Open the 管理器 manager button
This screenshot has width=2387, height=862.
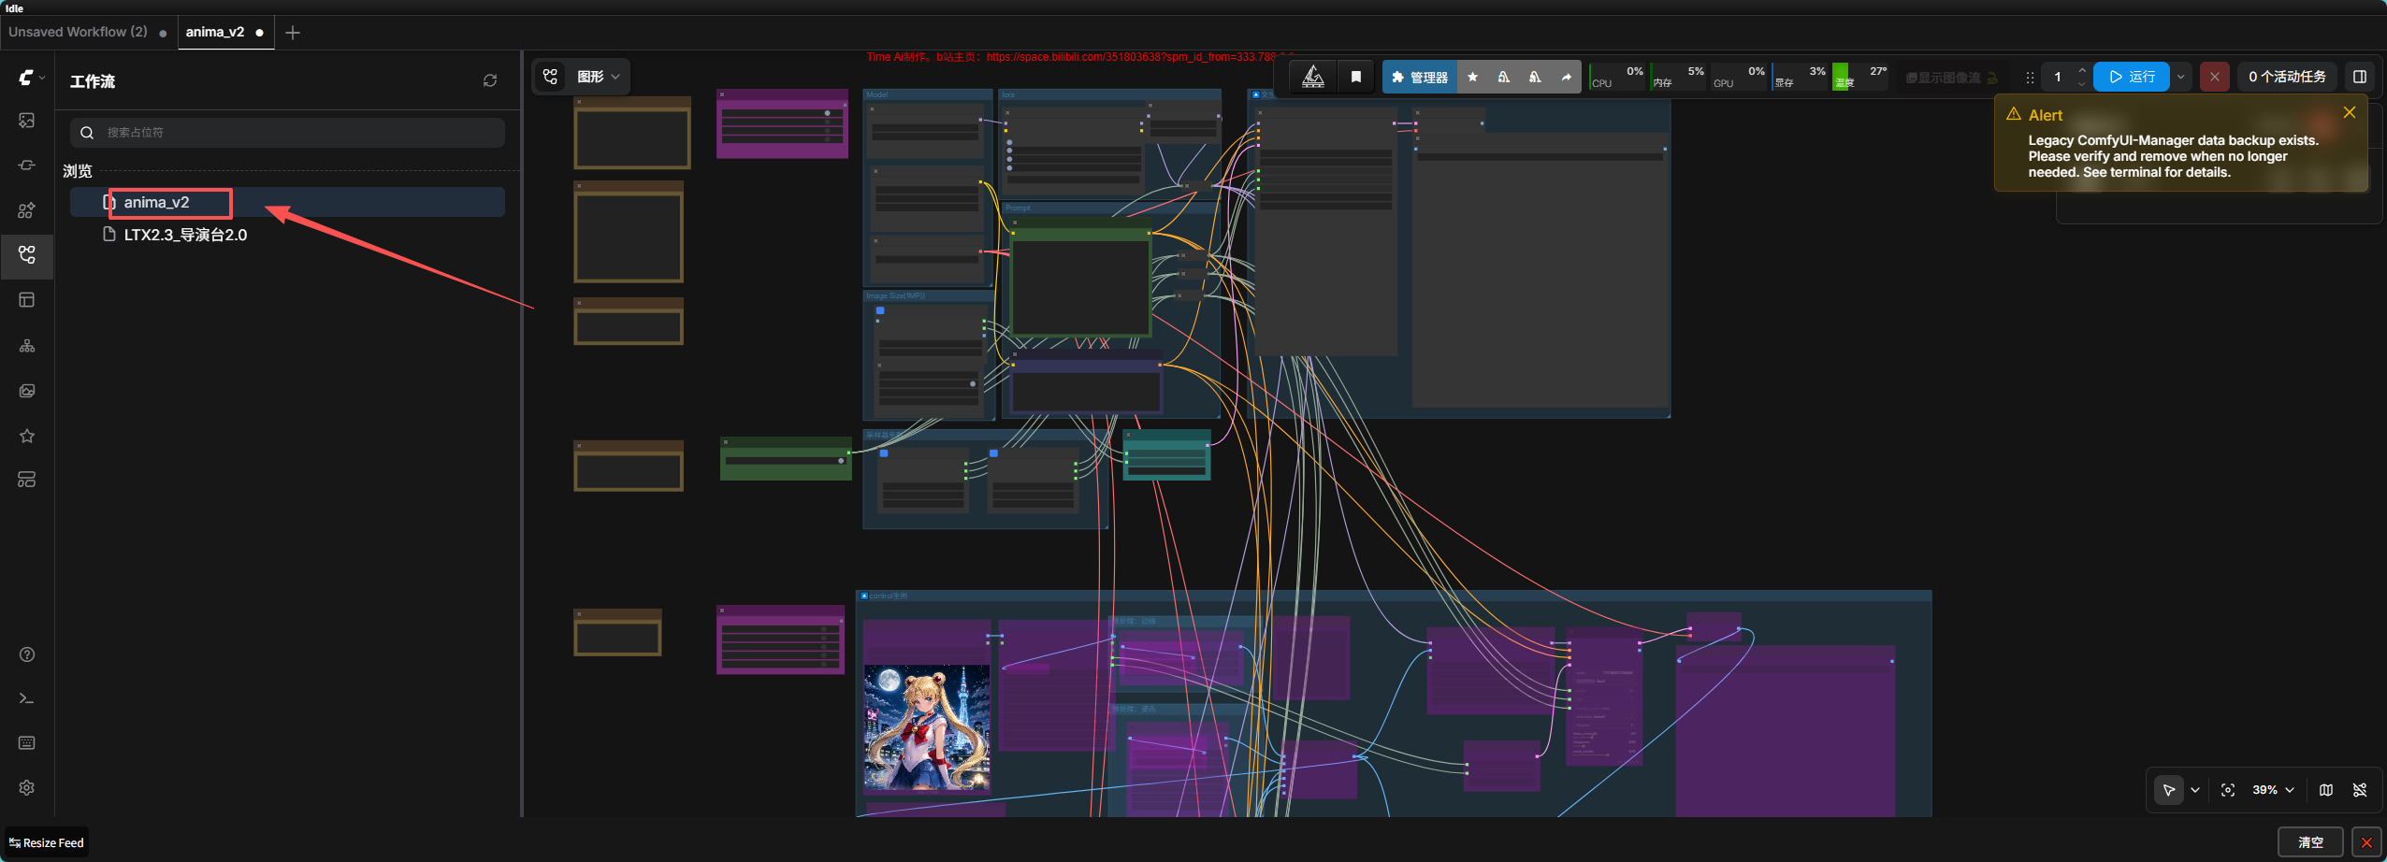tap(1420, 77)
